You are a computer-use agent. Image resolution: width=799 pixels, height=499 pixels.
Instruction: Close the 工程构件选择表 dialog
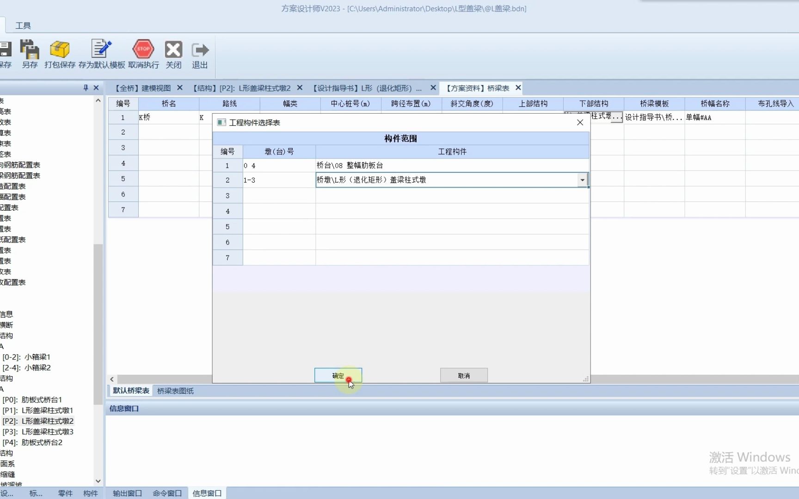[580, 122]
